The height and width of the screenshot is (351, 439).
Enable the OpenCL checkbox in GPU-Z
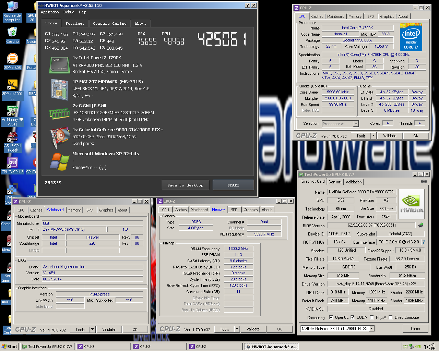pyautogui.click(x=331, y=317)
